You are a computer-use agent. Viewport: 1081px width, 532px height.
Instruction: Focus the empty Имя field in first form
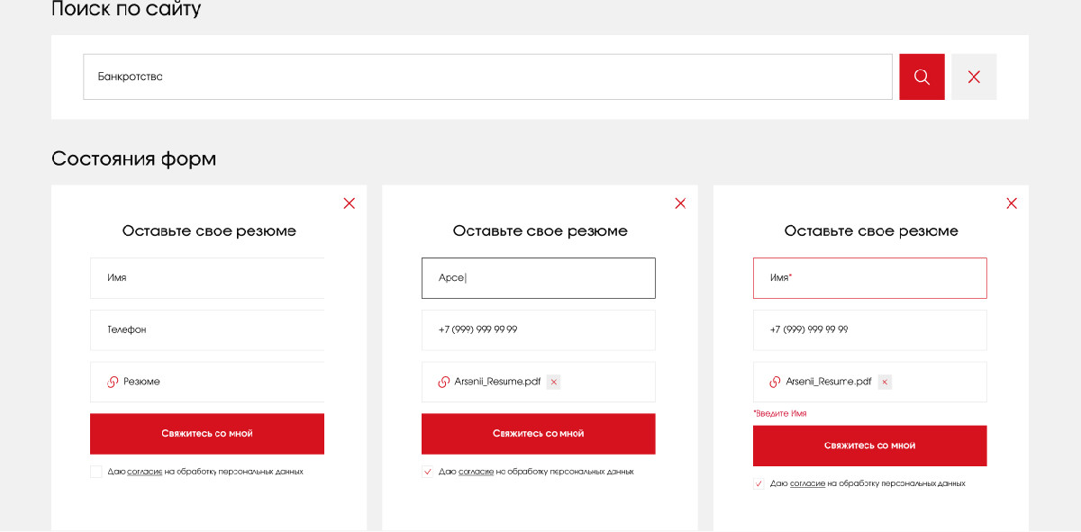pyautogui.click(x=207, y=278)
